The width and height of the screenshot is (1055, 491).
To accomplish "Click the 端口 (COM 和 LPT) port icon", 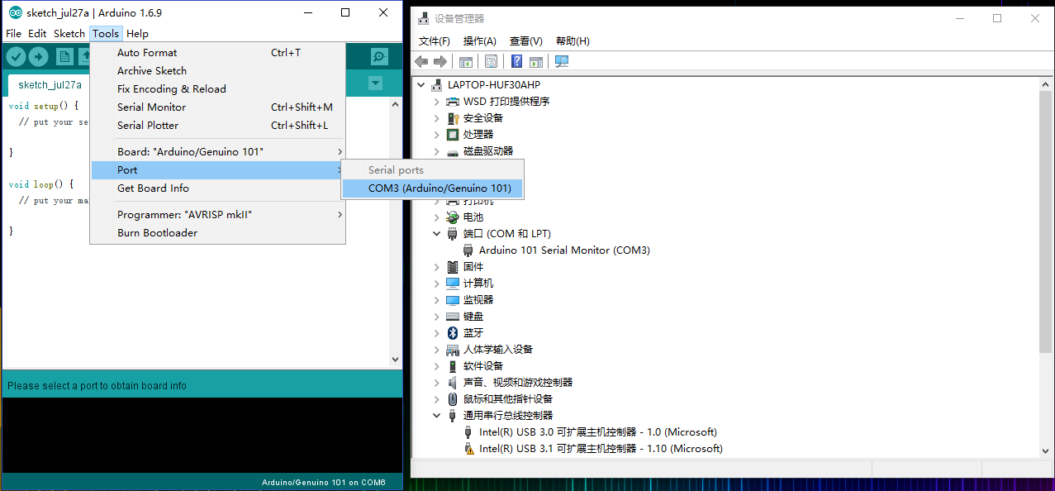I will click(x=453, y=233).
